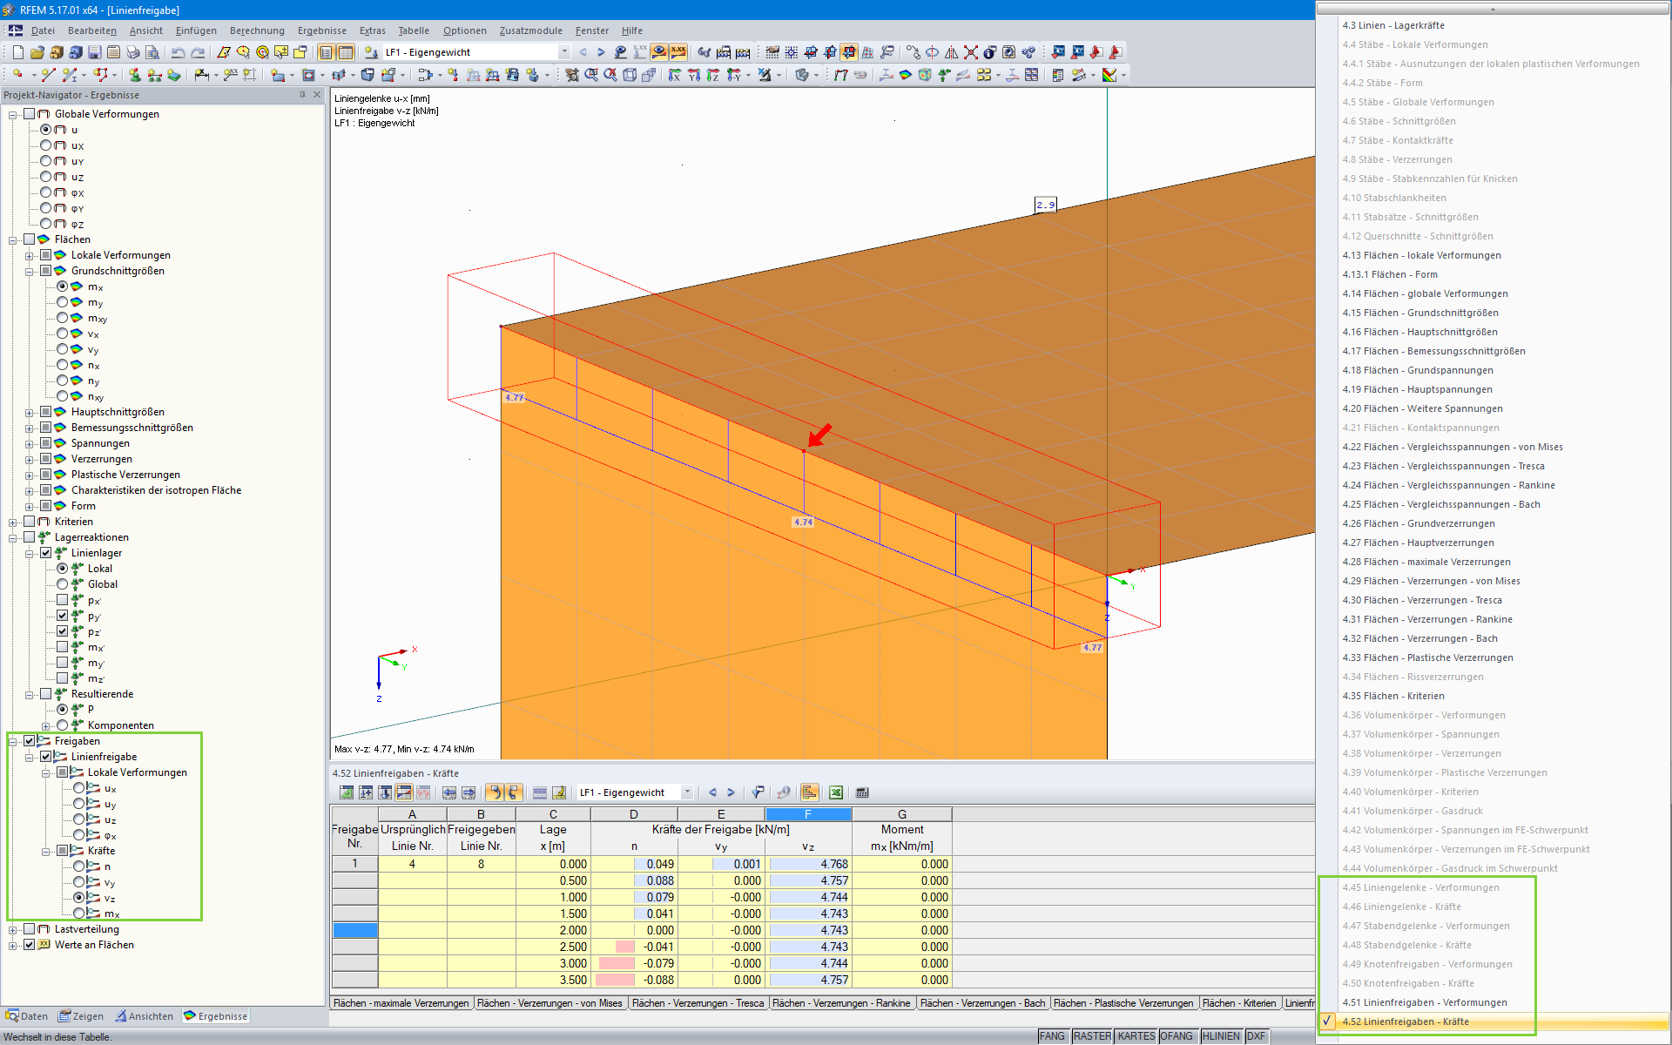Expand the Lastverteilung tree node
Screen dimensions: 1672x1045
tap(12, 929)
